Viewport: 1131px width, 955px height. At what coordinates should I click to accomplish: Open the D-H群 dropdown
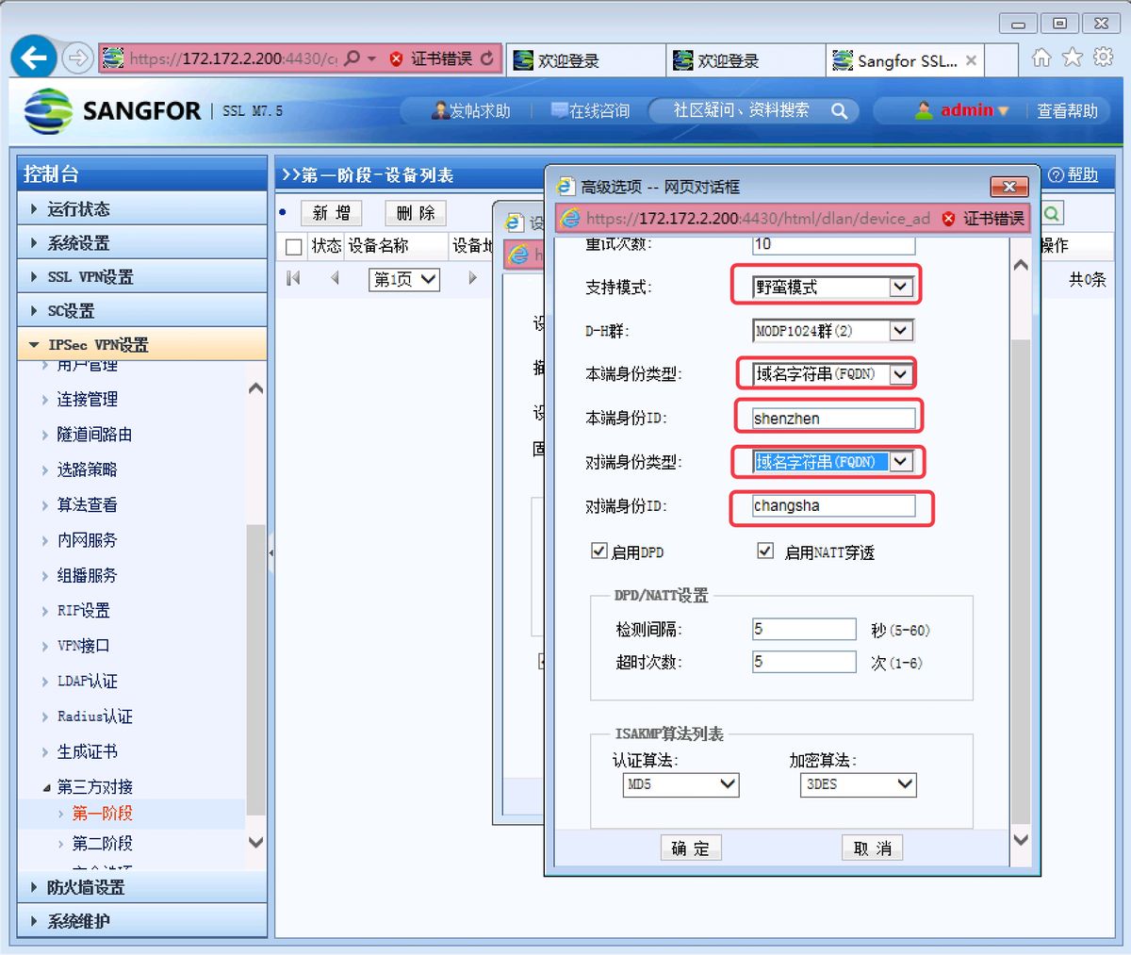coord(833,330)
